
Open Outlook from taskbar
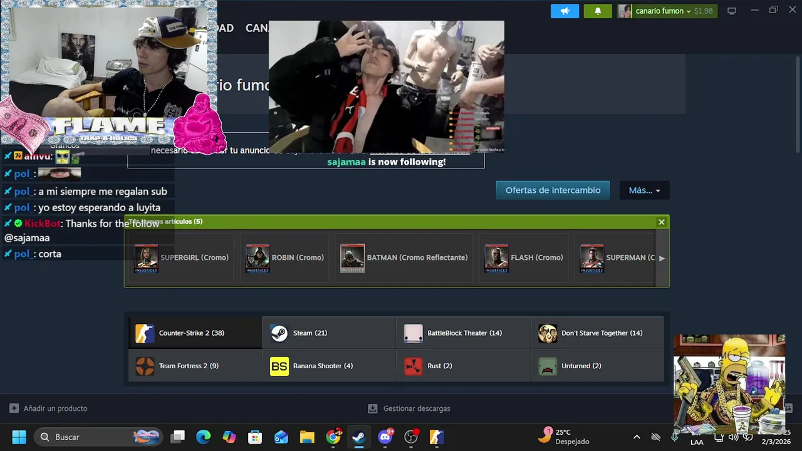(281, 437)
